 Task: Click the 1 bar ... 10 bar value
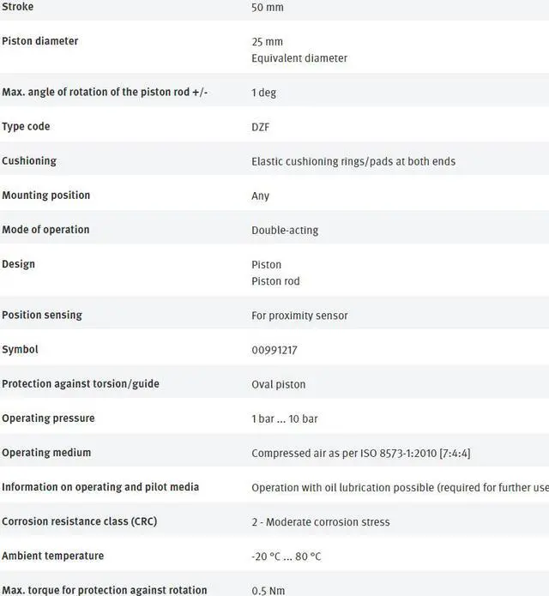[x=285, y=418]
